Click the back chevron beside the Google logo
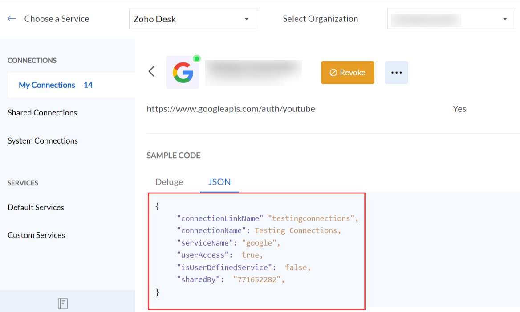This screenshot has height=312, width=520. (152, 71)
